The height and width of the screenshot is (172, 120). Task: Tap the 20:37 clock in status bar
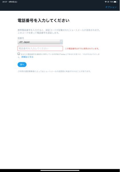click(5, 2)
